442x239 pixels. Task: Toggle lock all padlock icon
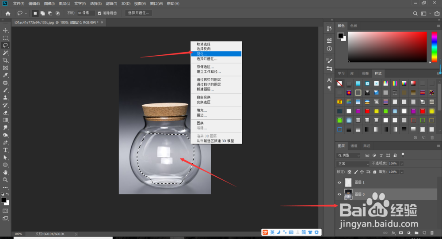[375, 172]
